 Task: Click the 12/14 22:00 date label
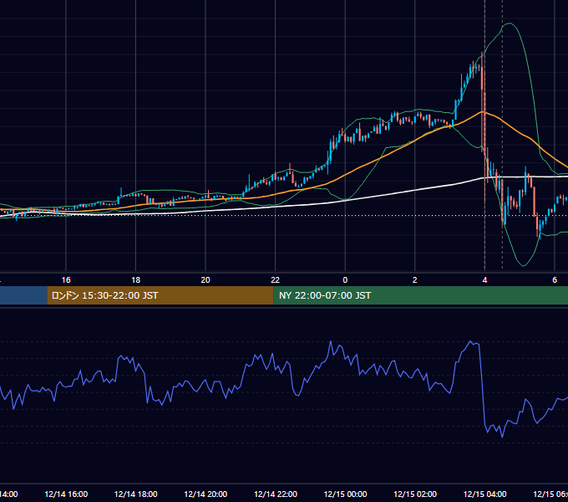pos(276,494)
